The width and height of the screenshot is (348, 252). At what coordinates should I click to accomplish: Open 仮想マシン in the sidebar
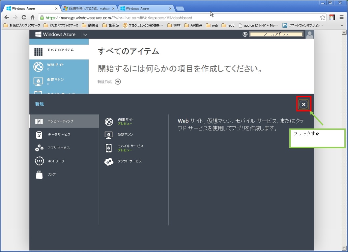point(59,81)
